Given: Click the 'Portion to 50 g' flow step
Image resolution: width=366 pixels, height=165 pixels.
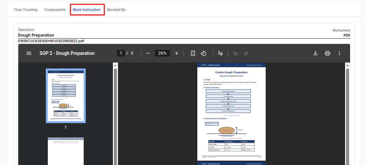Looking at the screenshot, I should pos(228,96).
